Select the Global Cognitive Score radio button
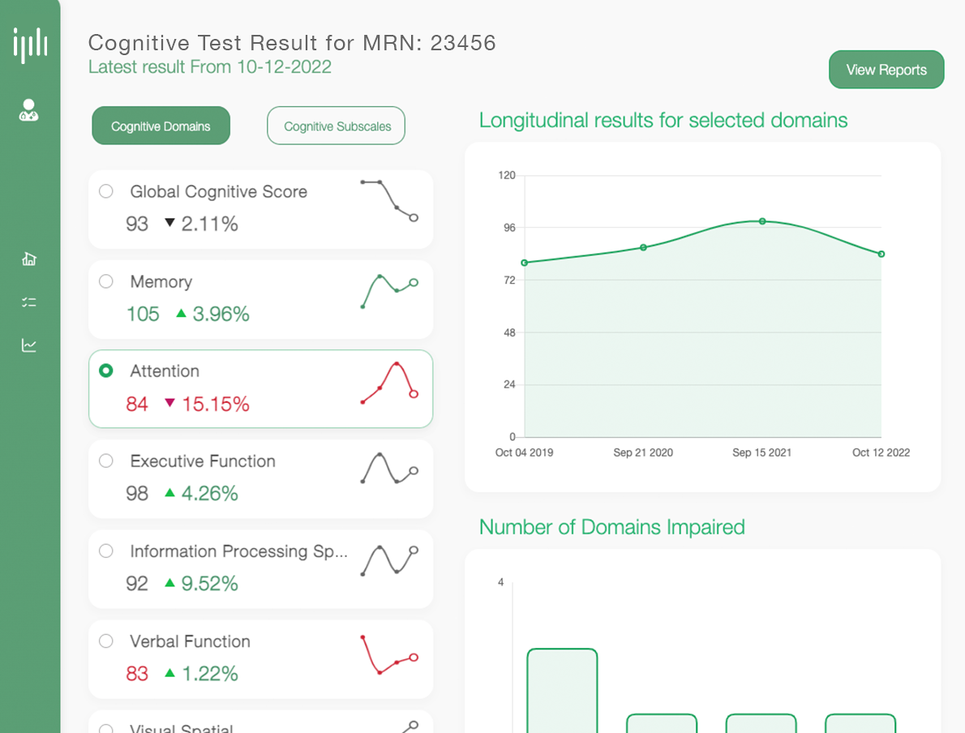This screenshot has height=733, width=965. [x=105, y=191]
